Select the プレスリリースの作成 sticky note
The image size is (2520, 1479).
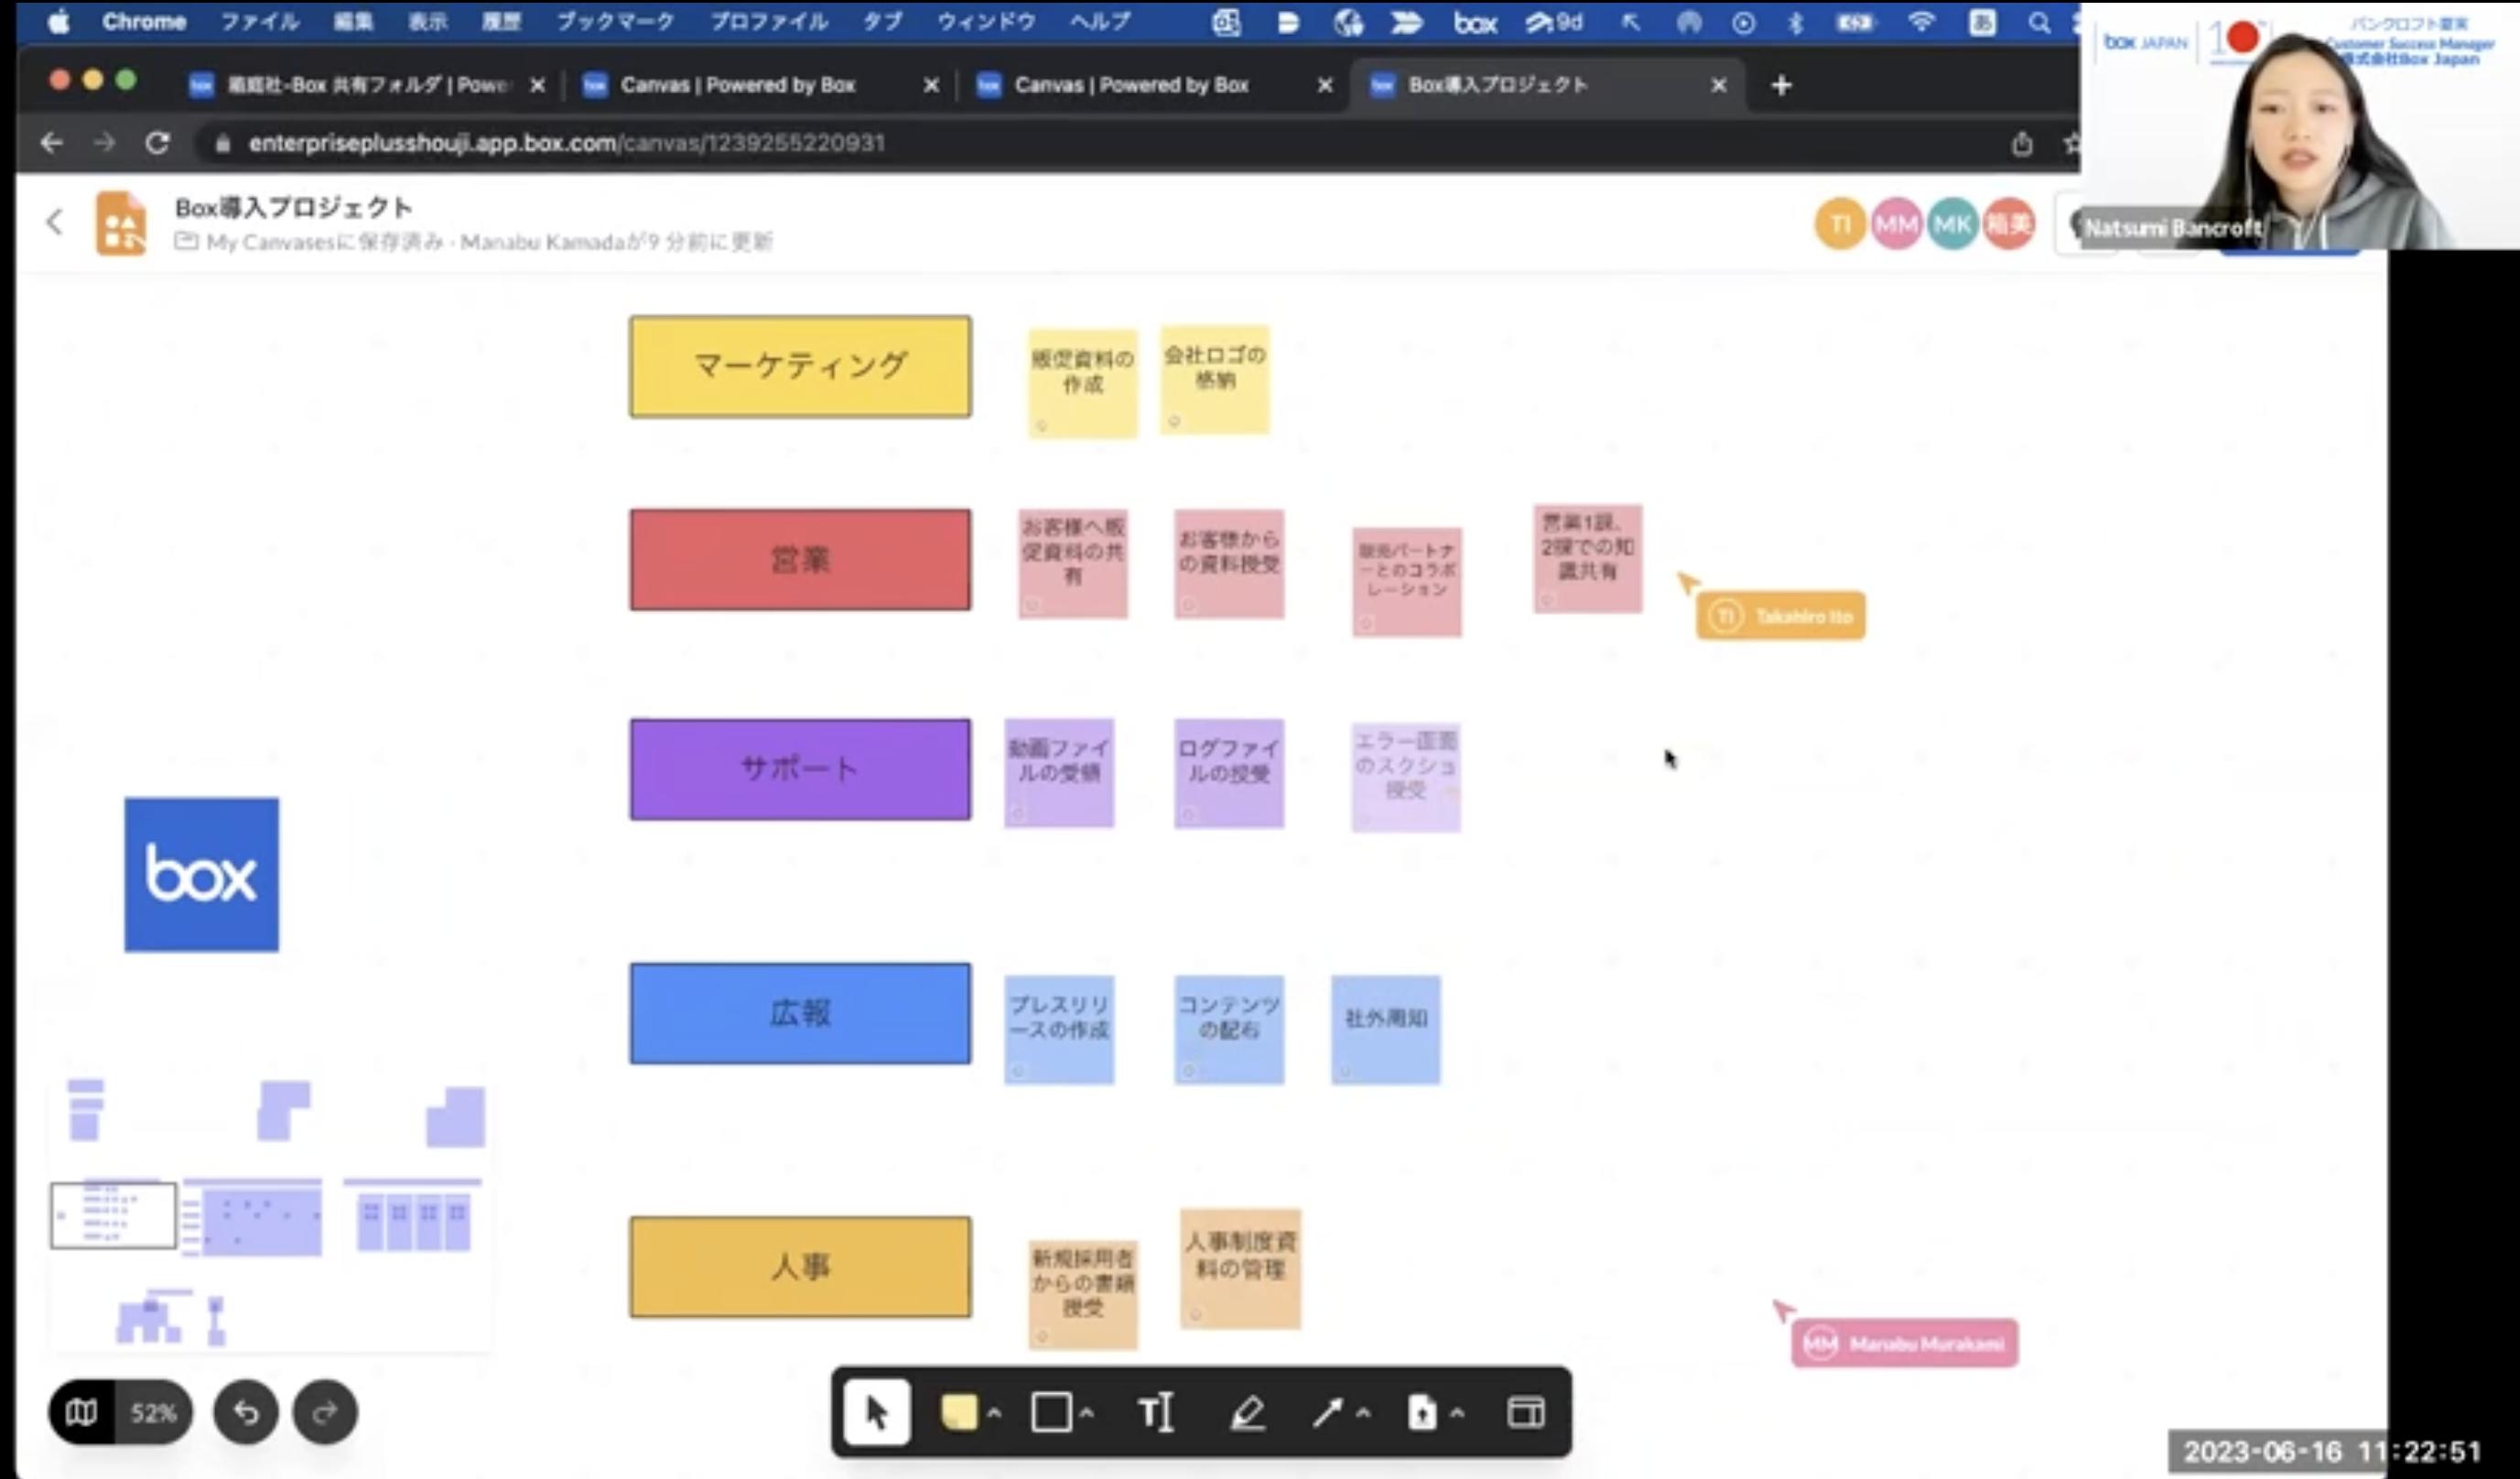[1059, 1029]
